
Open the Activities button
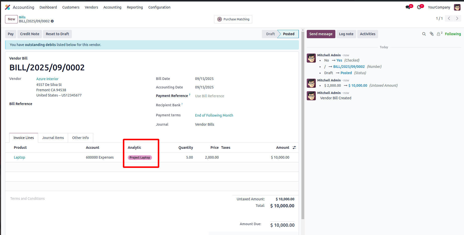[368, 34]
